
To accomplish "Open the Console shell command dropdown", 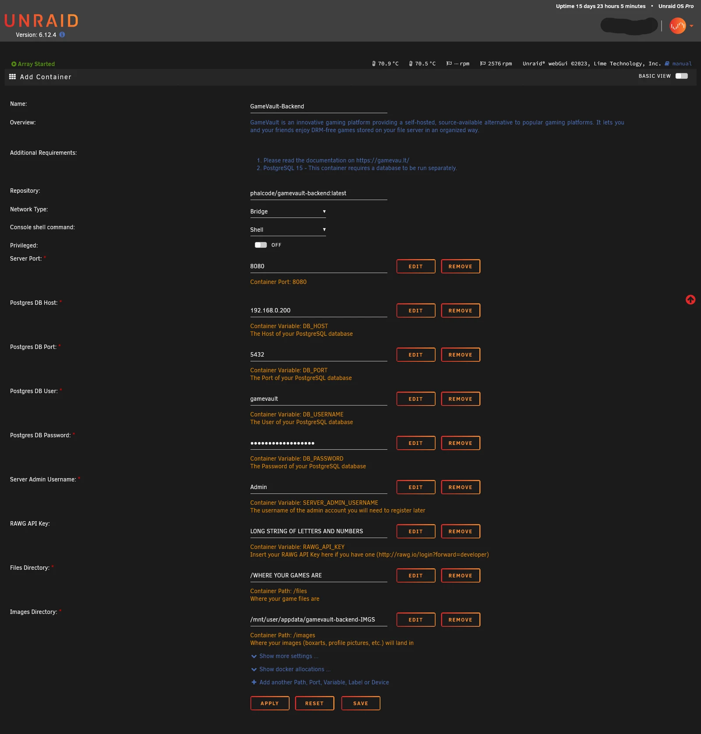I will tap(288, 230).
